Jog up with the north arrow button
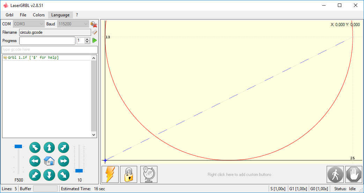The width and height of the screenshot is (364, 193). coord(49,148)
